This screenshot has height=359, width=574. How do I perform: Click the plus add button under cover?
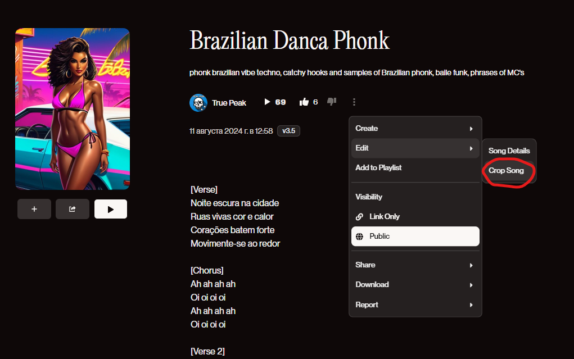click(x=34, y=209)
